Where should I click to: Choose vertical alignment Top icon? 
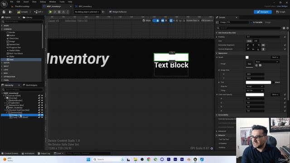tap(248, 49)
